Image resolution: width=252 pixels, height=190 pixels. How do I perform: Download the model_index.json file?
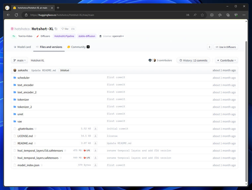(x=95, y=165)
